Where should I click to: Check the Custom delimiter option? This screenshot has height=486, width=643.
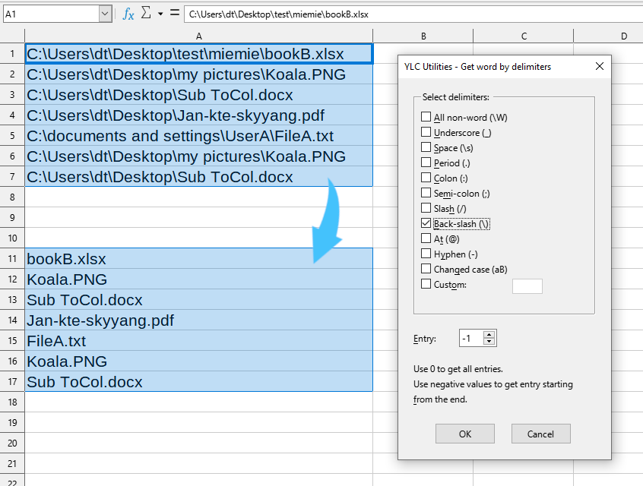click(x=427, y=285)
